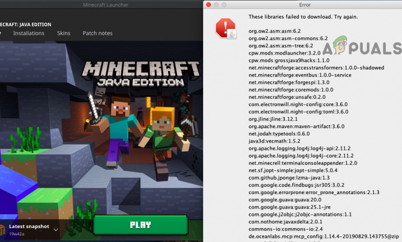Viewport: 402px width, 242px height.
Task: Select the com.google.guava:guava:20.0 line
Action: (x=285, y=200)
